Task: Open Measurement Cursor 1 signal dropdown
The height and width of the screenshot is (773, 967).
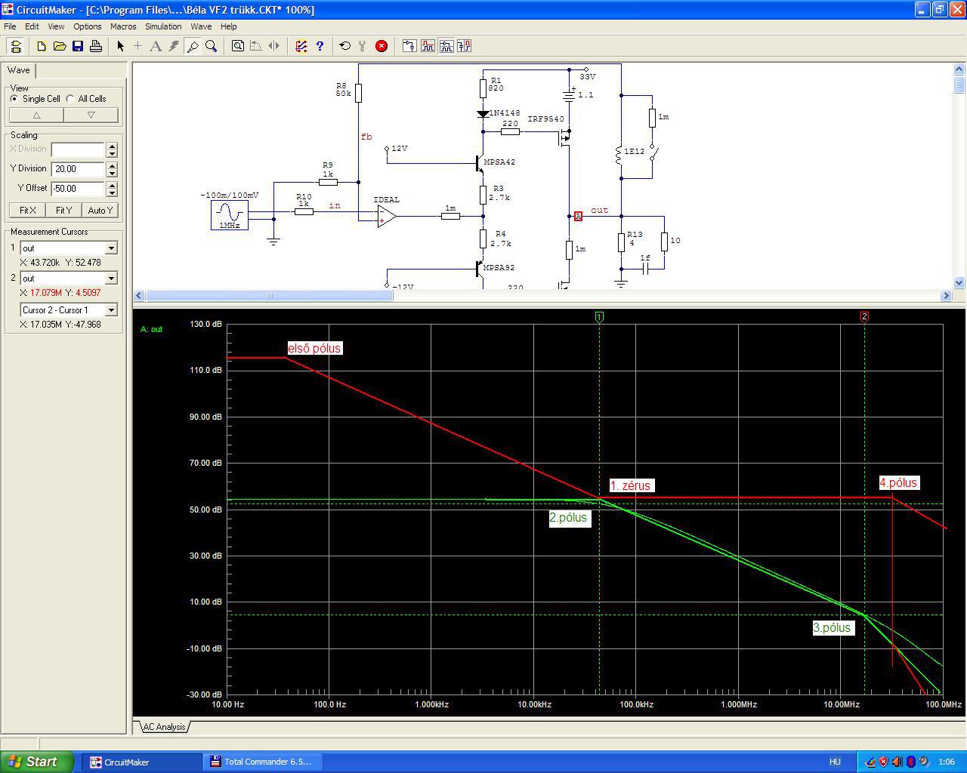Action: [x=111, y=248]
